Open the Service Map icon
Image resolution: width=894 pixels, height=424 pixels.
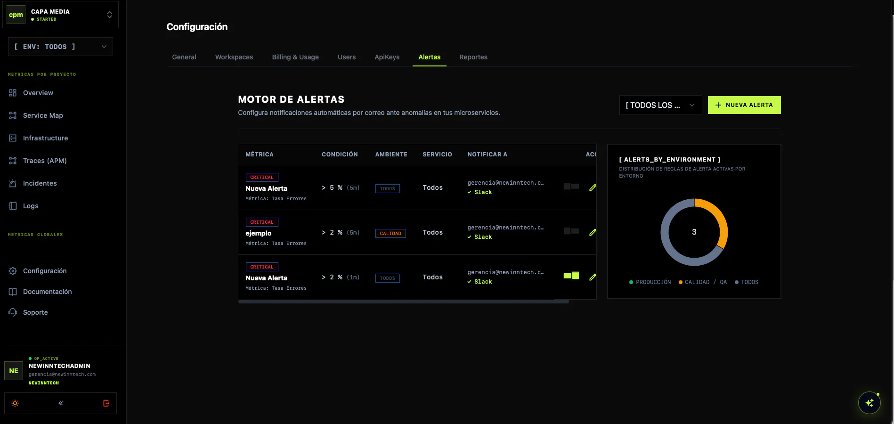(13, 115)
